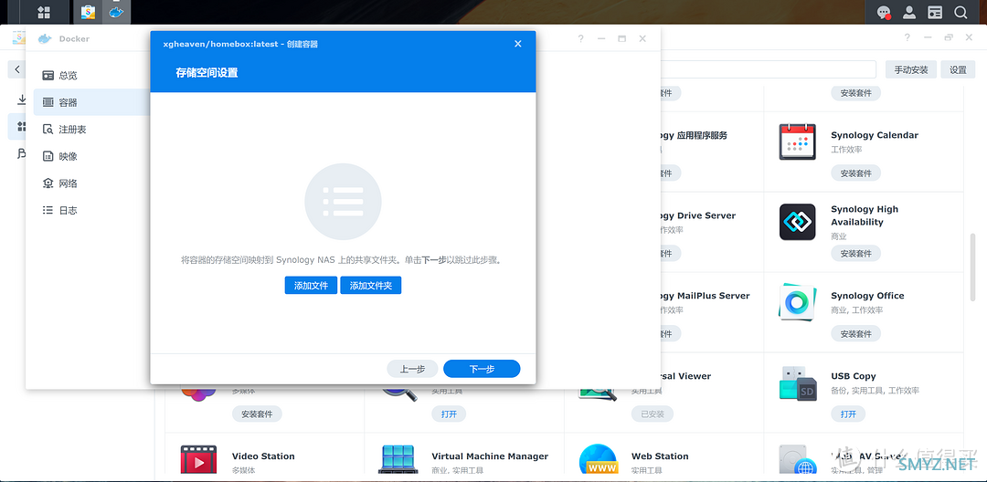Screen dimensions: 987x482
Task: Open Synology Drive Server package title
Action: click(x=697, y=215)
